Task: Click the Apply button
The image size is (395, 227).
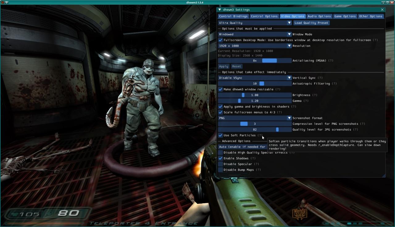Action: tap(223, 66)
